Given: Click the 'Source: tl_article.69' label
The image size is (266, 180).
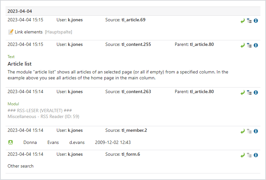Looking at the screenshot, I should coord(125,20).
